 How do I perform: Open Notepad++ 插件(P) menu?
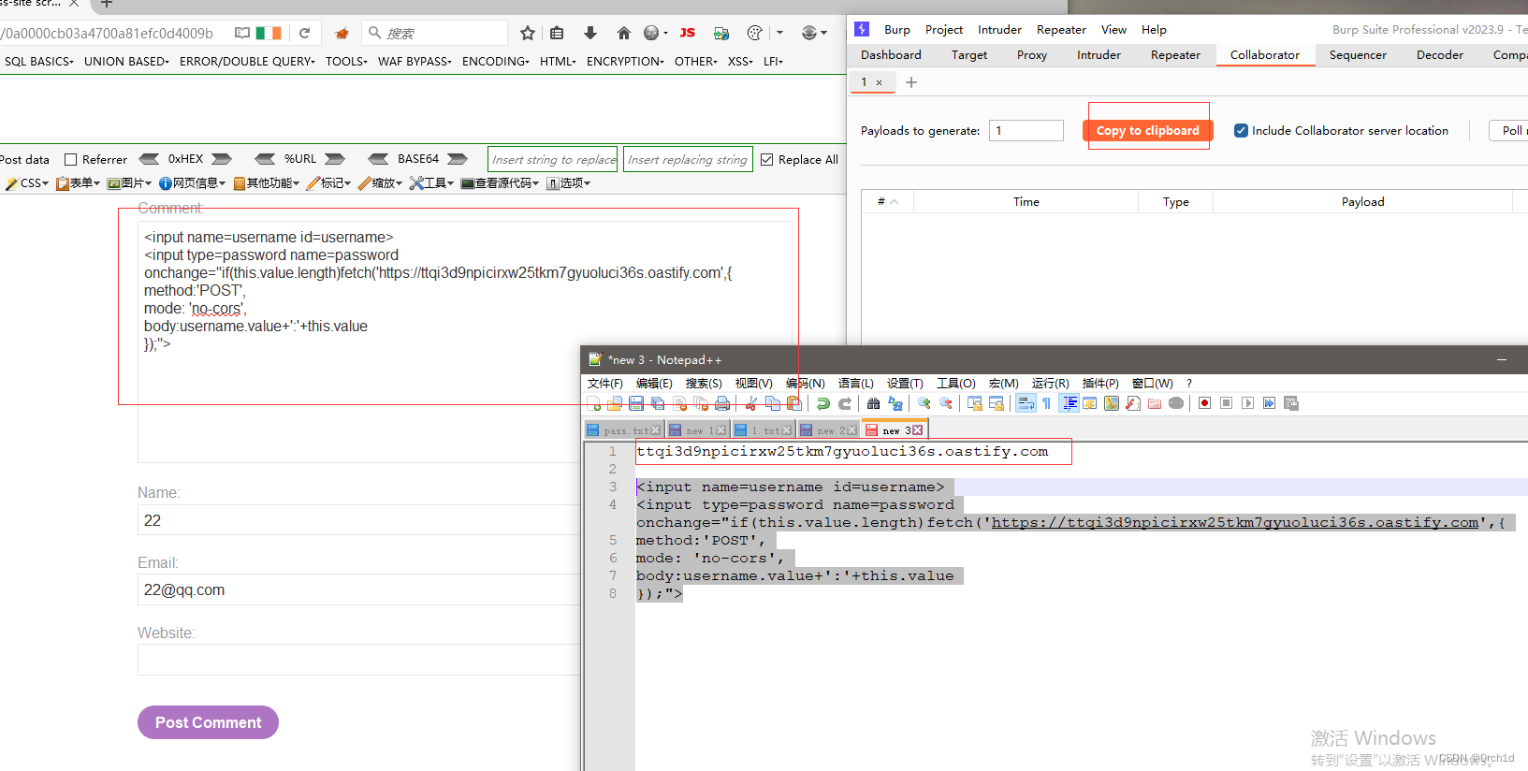click(1100, 384)
